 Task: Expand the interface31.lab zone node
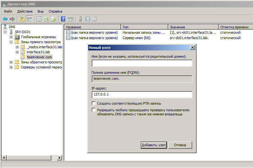click(x=17, y=52)
